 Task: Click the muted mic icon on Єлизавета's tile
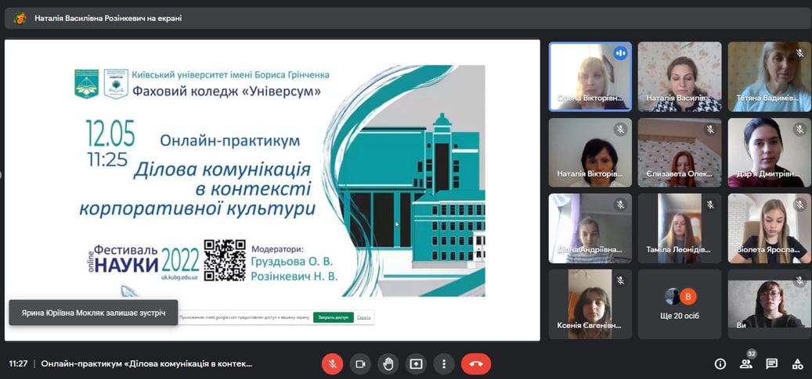(x=710, y=129)
